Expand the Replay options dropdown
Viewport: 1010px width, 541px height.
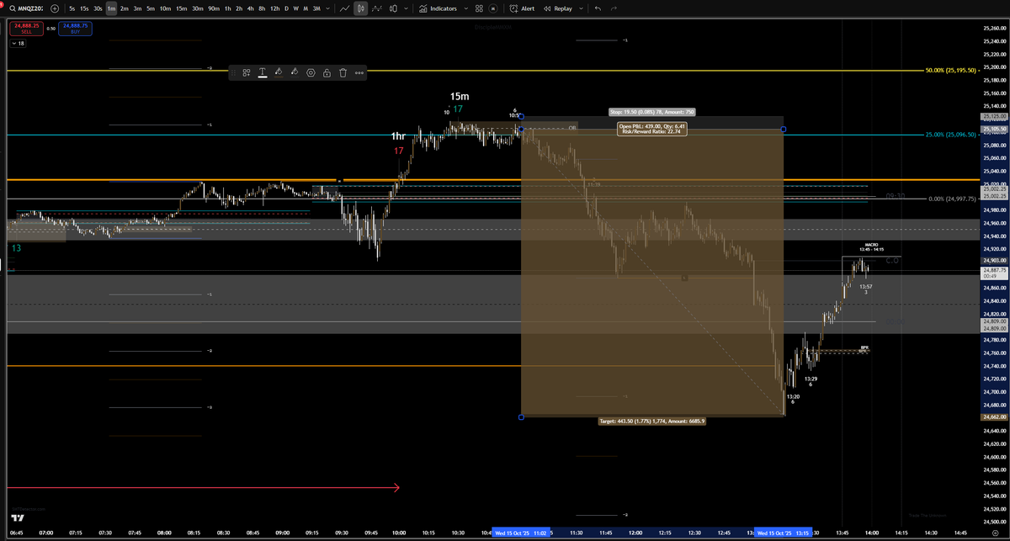coord(579,8)
